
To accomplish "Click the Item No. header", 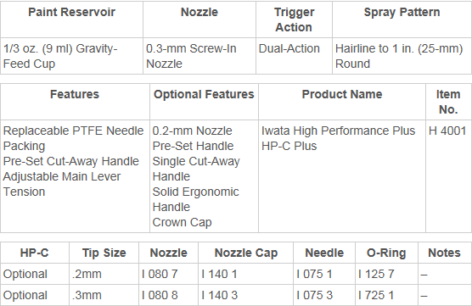I will click(x=448, y=102).
